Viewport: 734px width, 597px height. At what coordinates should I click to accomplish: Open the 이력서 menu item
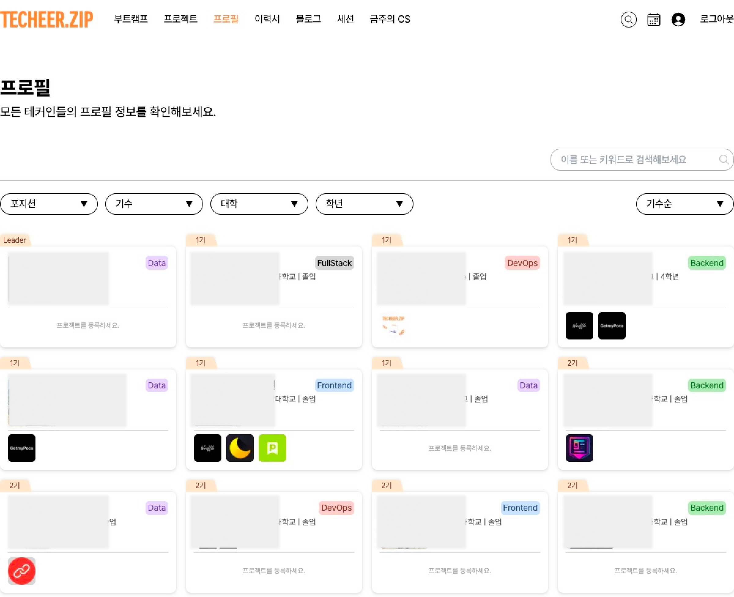click(267, 19)
